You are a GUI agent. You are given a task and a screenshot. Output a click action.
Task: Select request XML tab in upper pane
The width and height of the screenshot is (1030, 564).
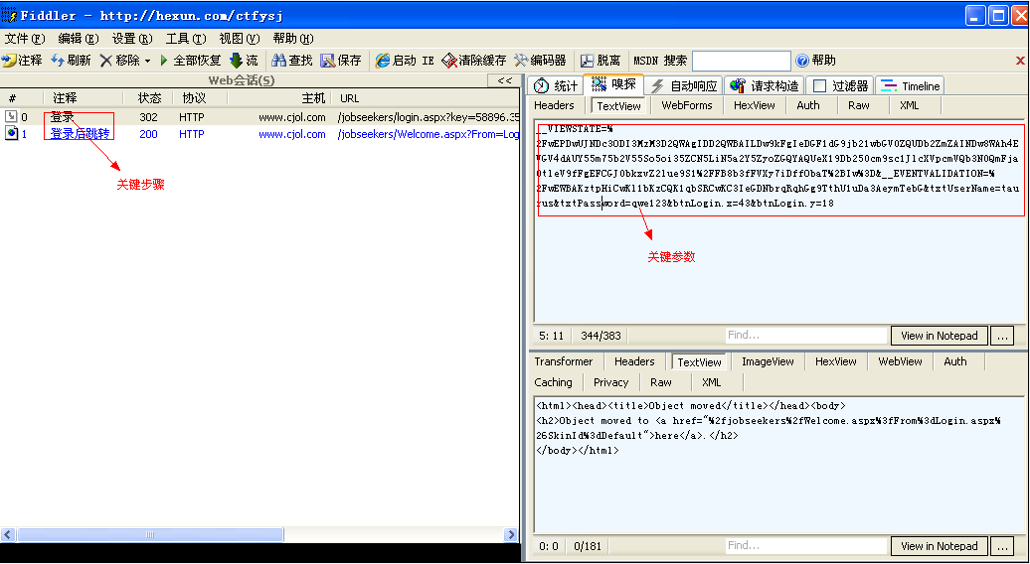[x=909, y=105]
